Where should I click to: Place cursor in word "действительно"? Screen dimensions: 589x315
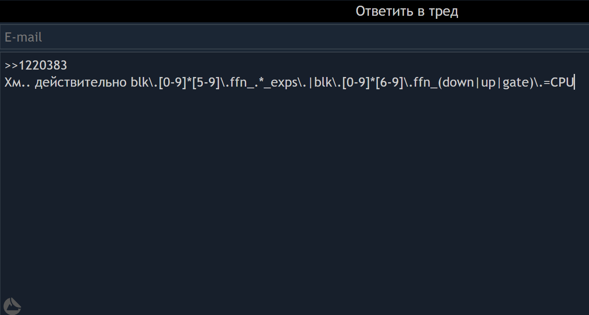(81, 83)
